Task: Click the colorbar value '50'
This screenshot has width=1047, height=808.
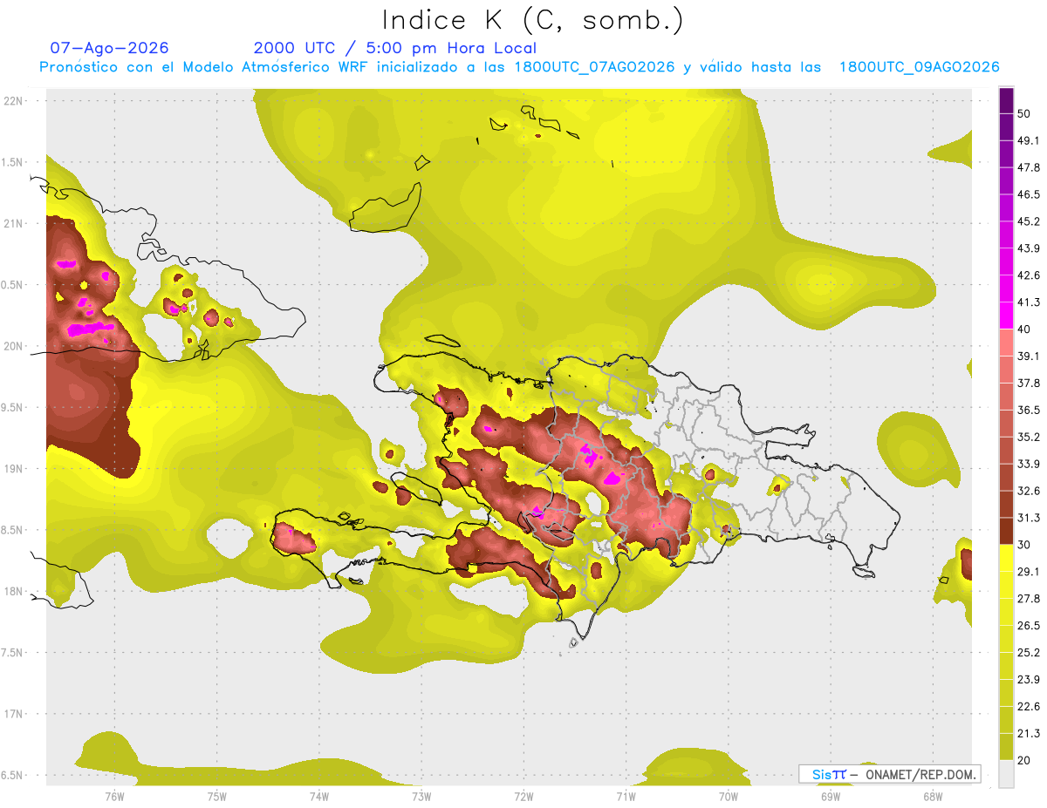Action: tap(1024, 114)
